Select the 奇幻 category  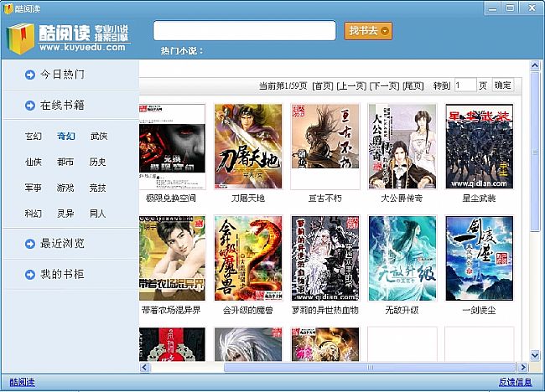[65, 136]
